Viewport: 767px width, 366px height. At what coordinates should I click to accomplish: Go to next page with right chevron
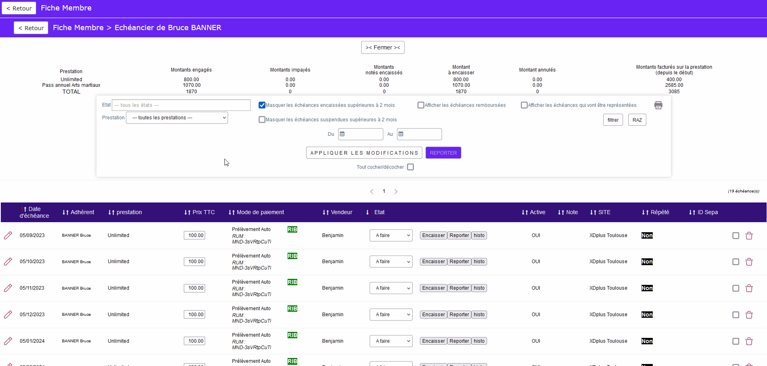(396, 192)
